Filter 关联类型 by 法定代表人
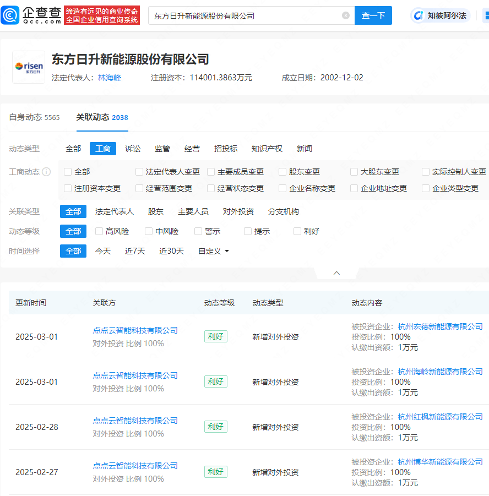This screenshot has width=489, height=496. [114, 211]
